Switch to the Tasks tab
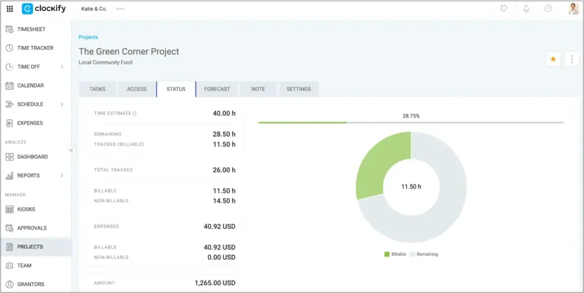The width and height of the screenshot is (584, 293). click(98, 89)
